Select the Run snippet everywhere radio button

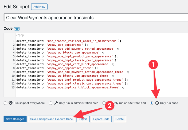coord(5,103)
